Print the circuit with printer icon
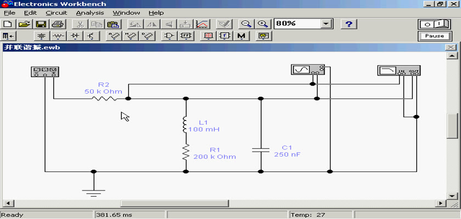Image resolution: width=461 pixels, height=219 pixels. click(58, 24)
